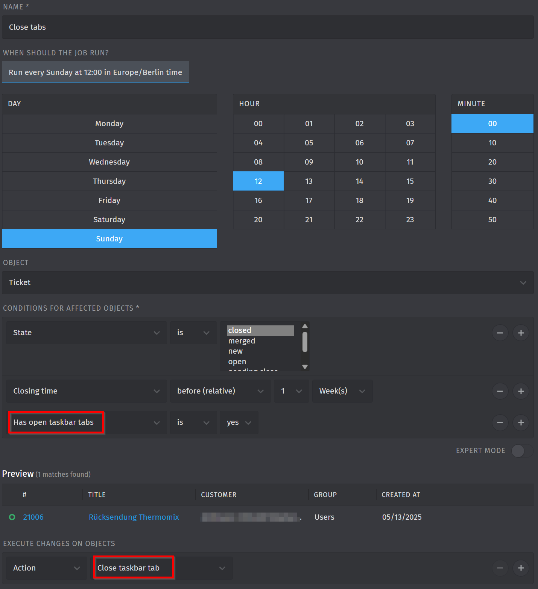538x589 pixels.
Task: Select 'open' in the state list
Action: tap(237, 362)
